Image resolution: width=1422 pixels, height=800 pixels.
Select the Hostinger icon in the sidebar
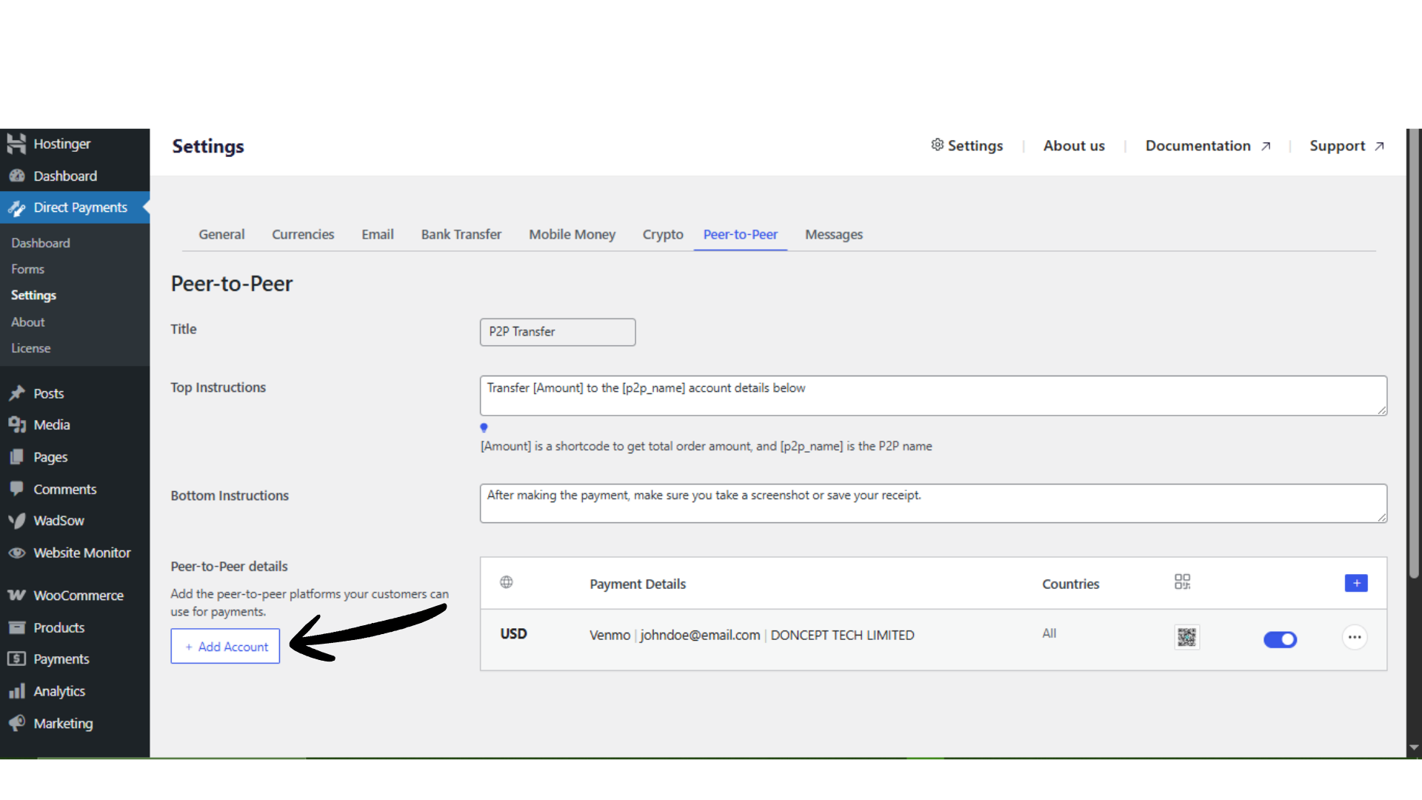coord(16,143)
